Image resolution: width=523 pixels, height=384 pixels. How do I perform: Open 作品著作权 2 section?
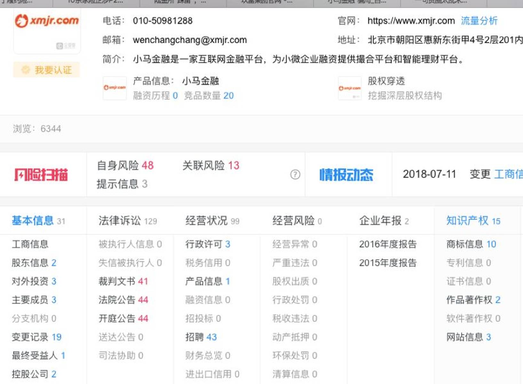pyautogui.click(x=473, y=300)
